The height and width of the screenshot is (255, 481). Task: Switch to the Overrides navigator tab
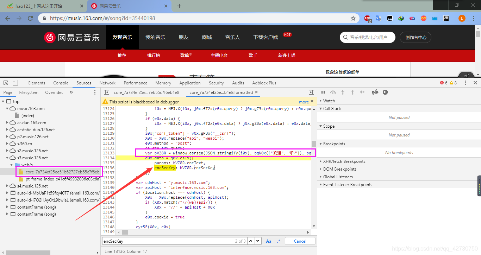click(54, 93)
